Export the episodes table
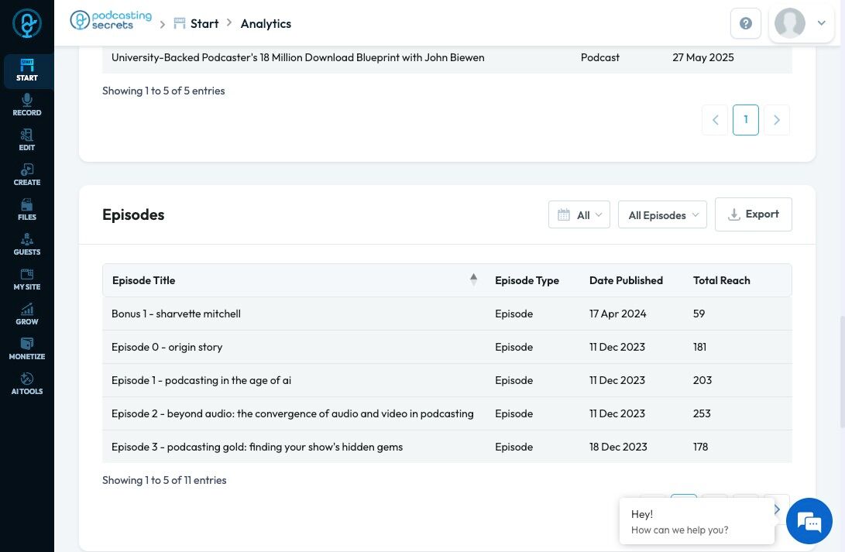This screenshot has width=845, height=552. (753, 214)
